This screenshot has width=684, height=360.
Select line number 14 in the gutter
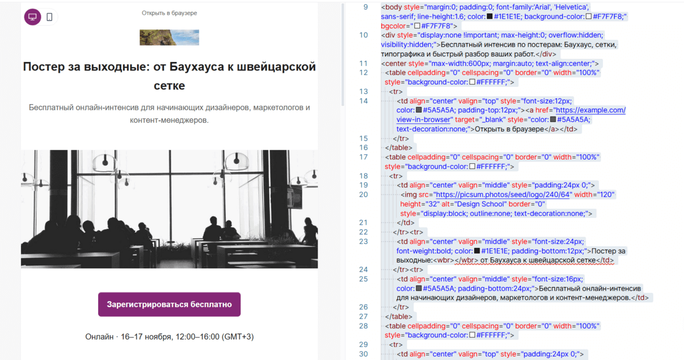coord(364,101)
